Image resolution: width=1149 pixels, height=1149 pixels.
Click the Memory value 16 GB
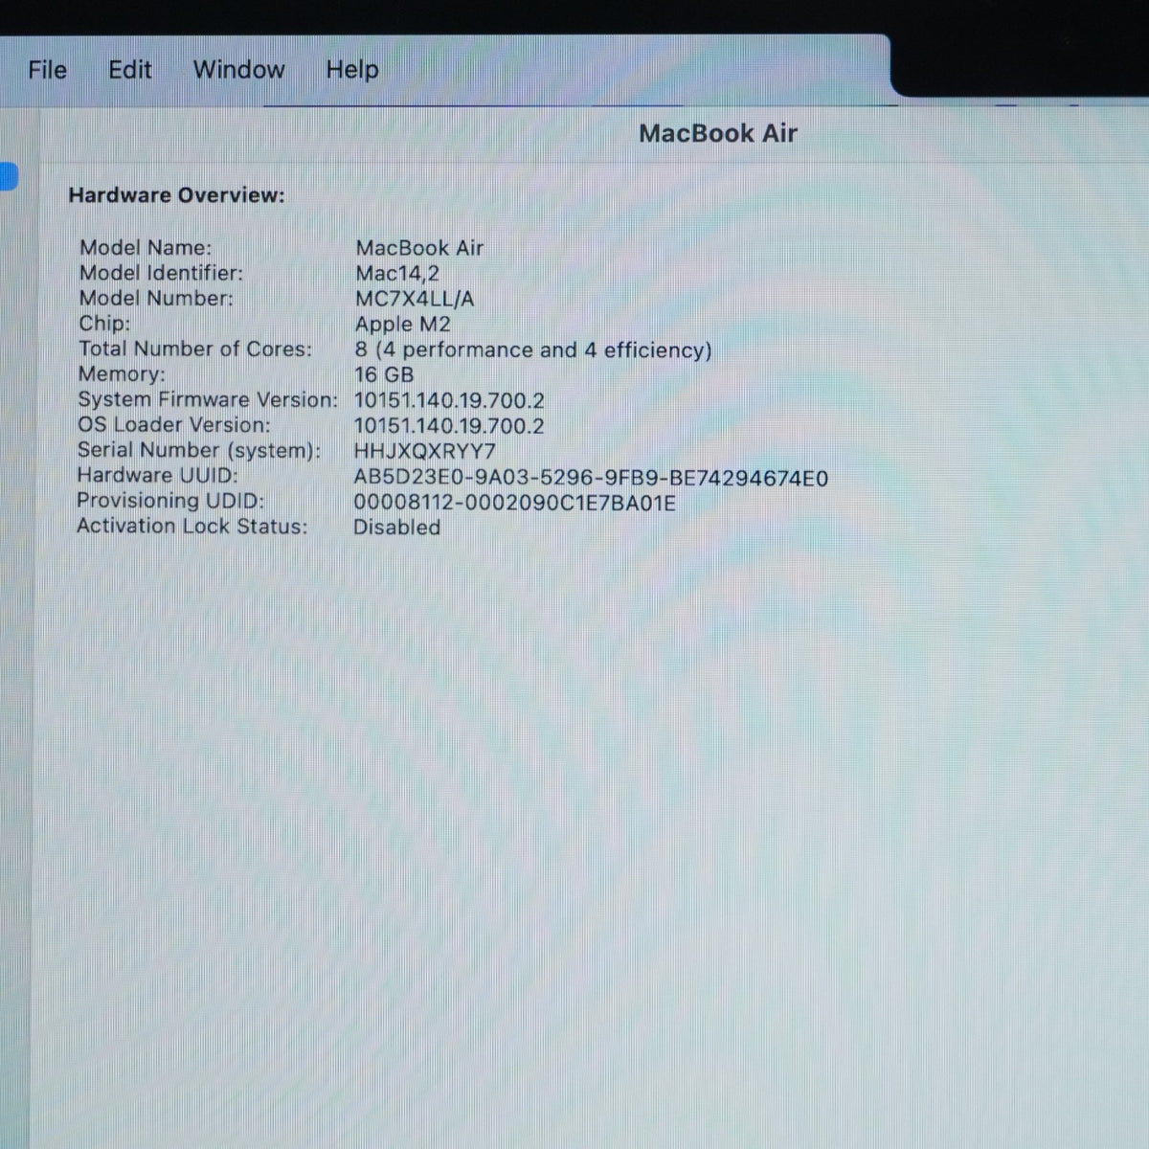pos(384,375)
